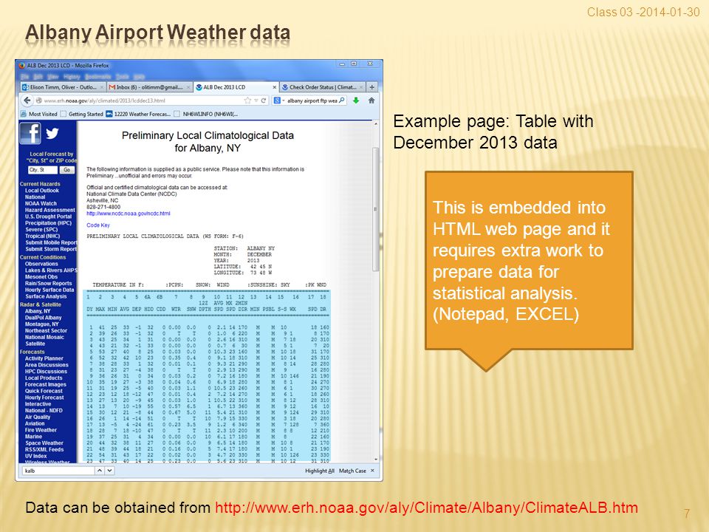The image size is (709, 532).
Task: Open the Hourly Surface Data link
Action: point(49,290)
